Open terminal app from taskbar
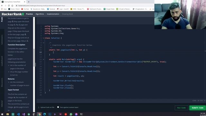The width and height of the screenshot is (206, 116). click(81, 114)
